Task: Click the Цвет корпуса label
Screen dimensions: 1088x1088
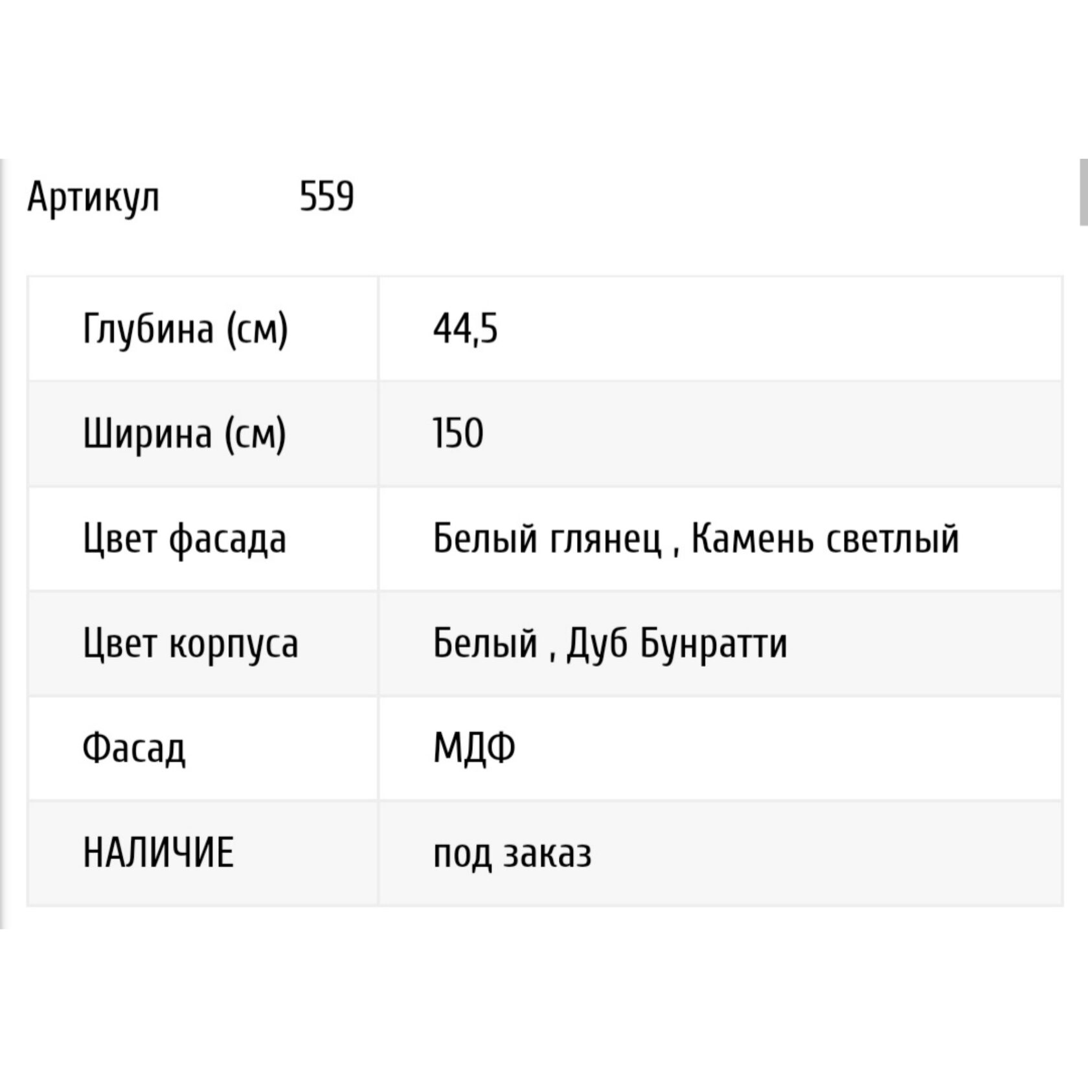Action: click(x=190, y=644)
